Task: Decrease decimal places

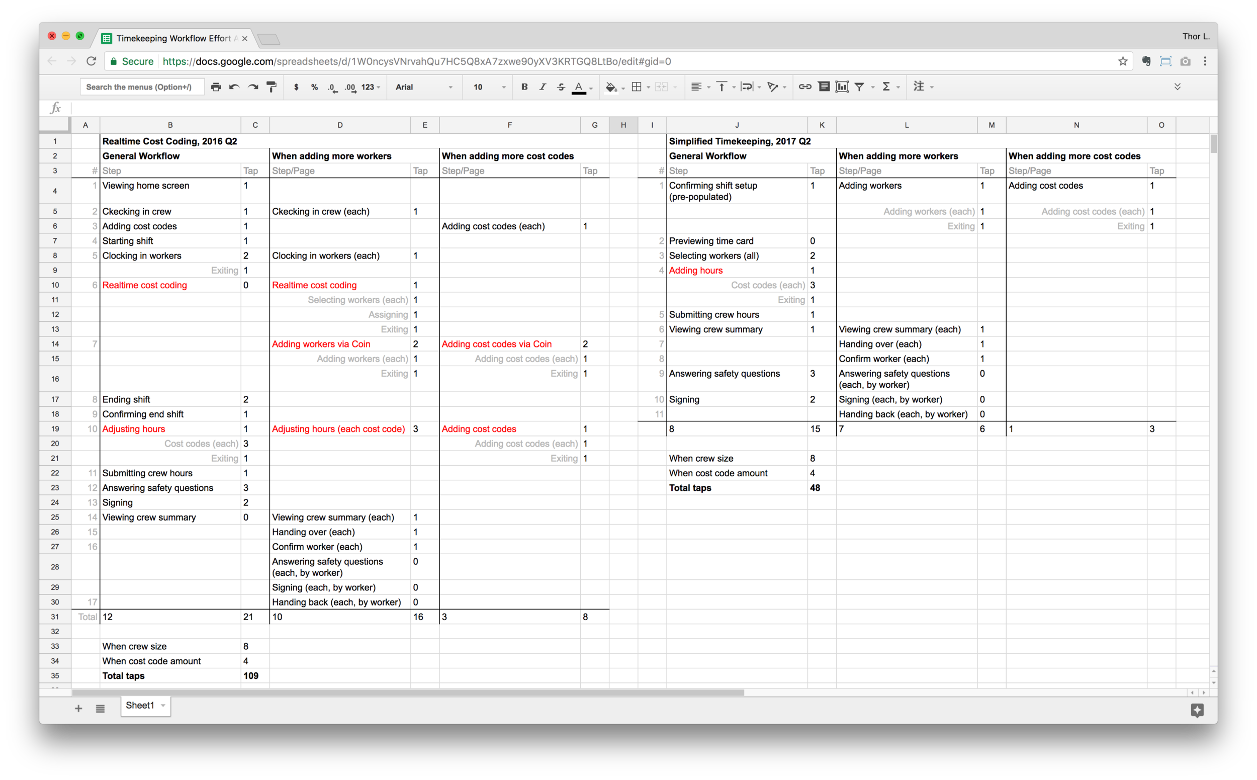Action: (x=333, y=87)
